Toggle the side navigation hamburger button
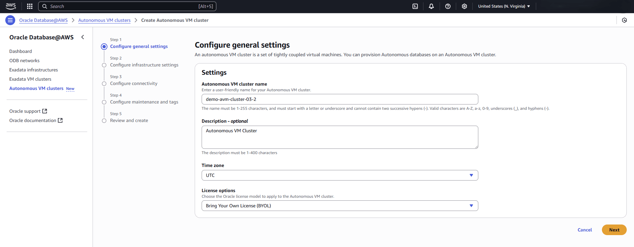The height and width of the screenshot is (247, 634). 10,20
